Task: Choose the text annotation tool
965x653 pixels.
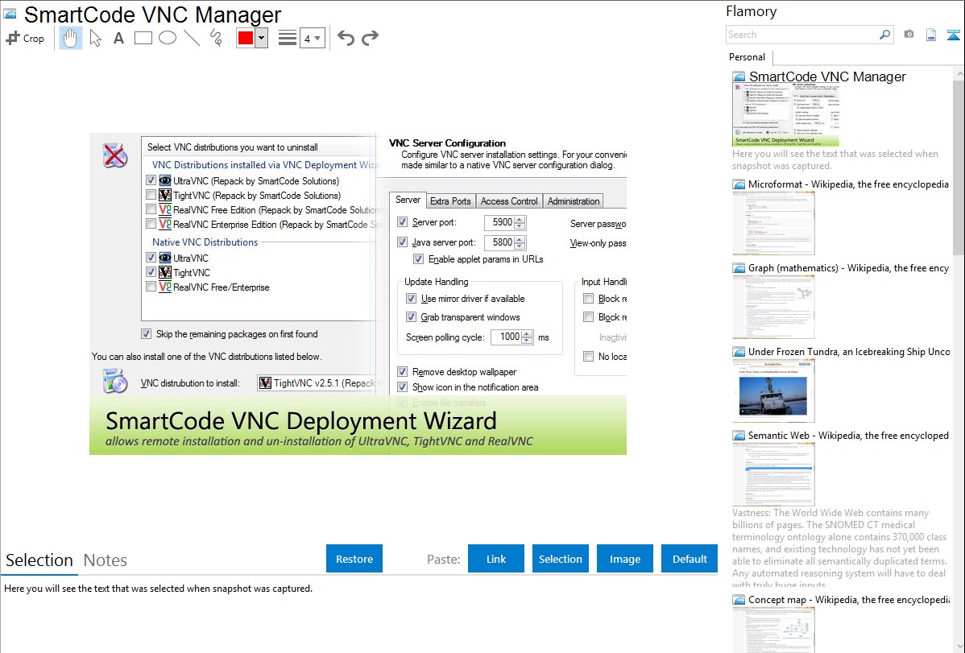Action: (x=118, y=38)
